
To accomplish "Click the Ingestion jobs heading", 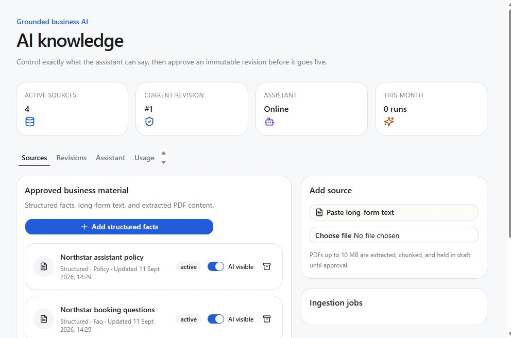I will (x=336, y=303).
